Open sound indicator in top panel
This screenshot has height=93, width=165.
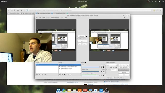152,1
